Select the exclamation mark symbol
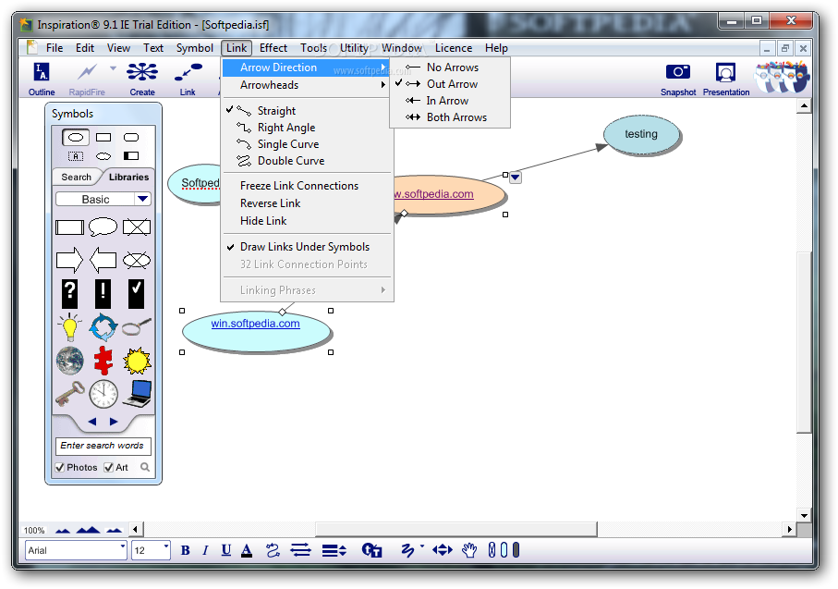This screenshot has width=838, height=589. (x=103, y=294)
